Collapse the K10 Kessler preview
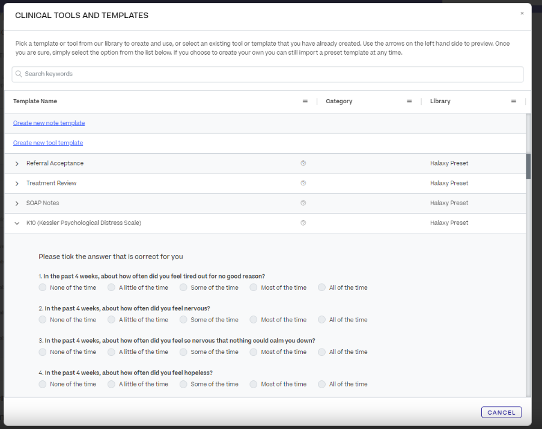The width and height of the screenshot is (542, 429). [17, 223]
